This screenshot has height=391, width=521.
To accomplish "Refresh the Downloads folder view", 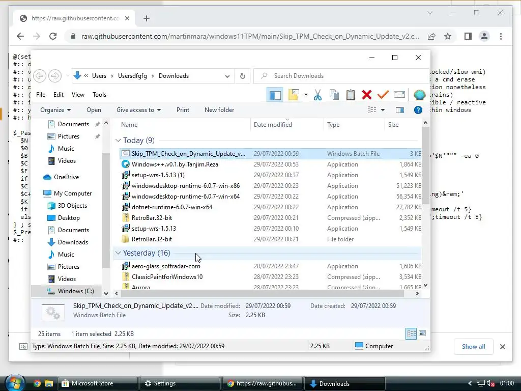I will click(243, 76).
